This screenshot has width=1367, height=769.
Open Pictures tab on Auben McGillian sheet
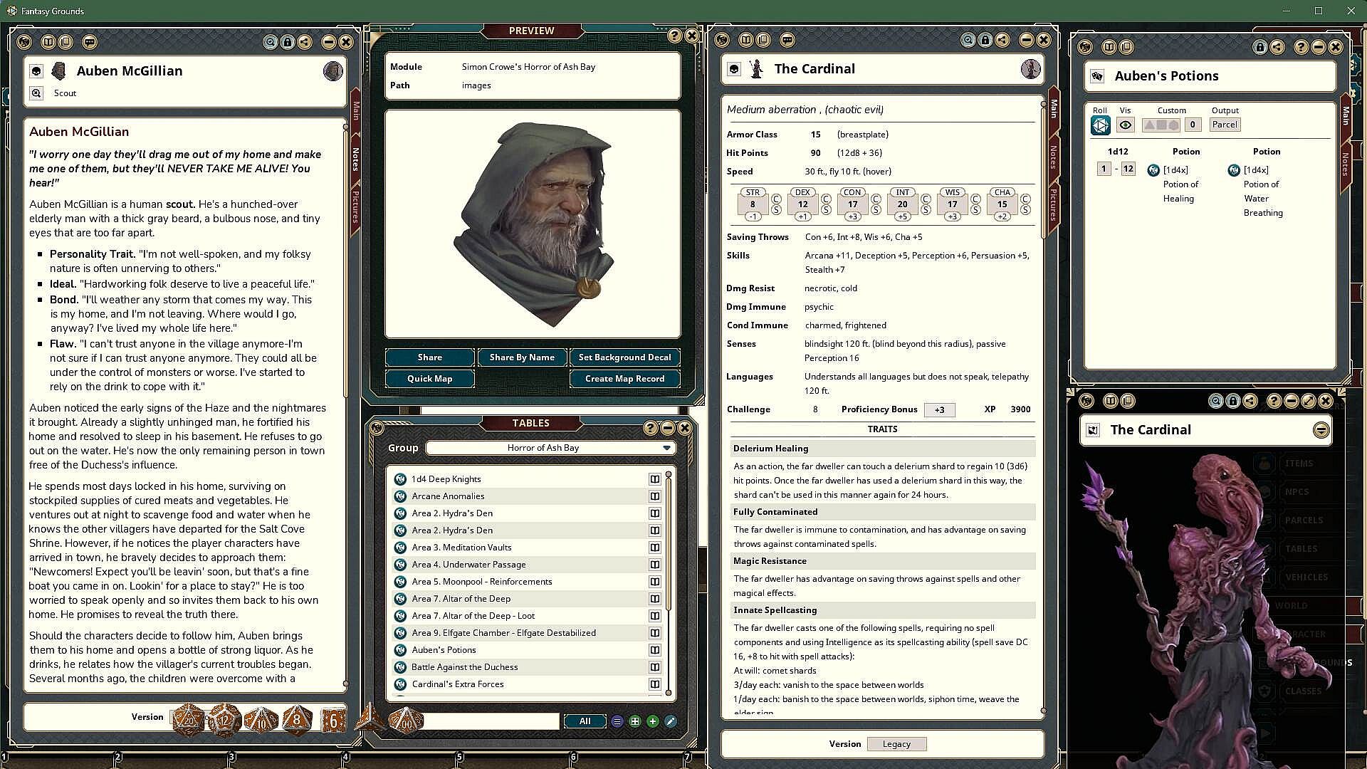coord(355,206)
